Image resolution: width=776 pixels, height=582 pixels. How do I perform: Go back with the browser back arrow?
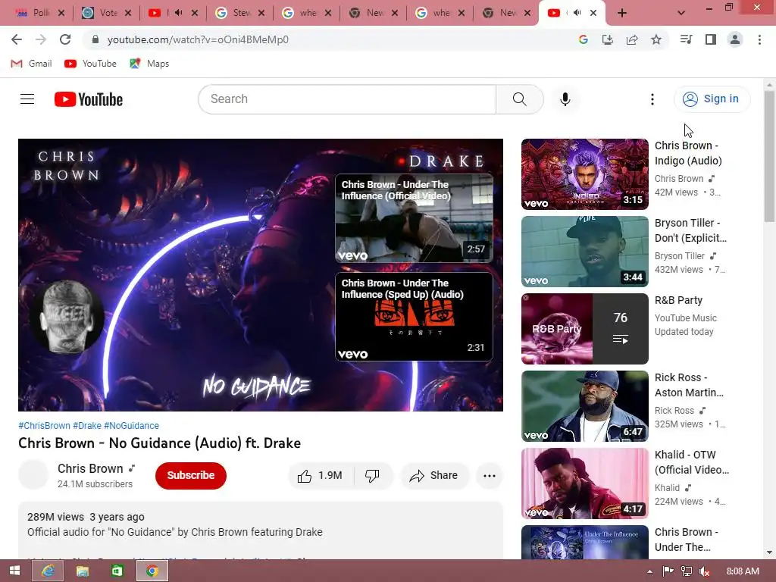coord(17,39)
